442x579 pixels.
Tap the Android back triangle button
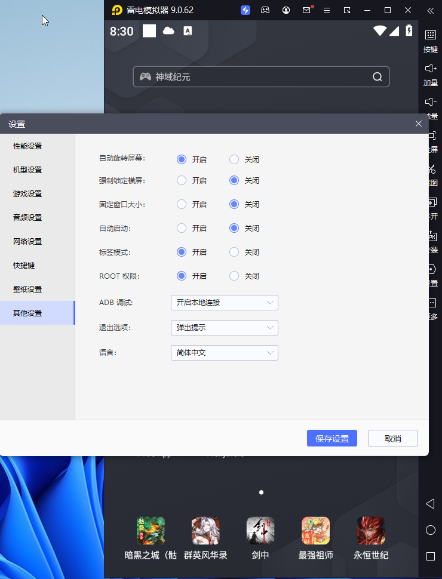coord(430,504)
